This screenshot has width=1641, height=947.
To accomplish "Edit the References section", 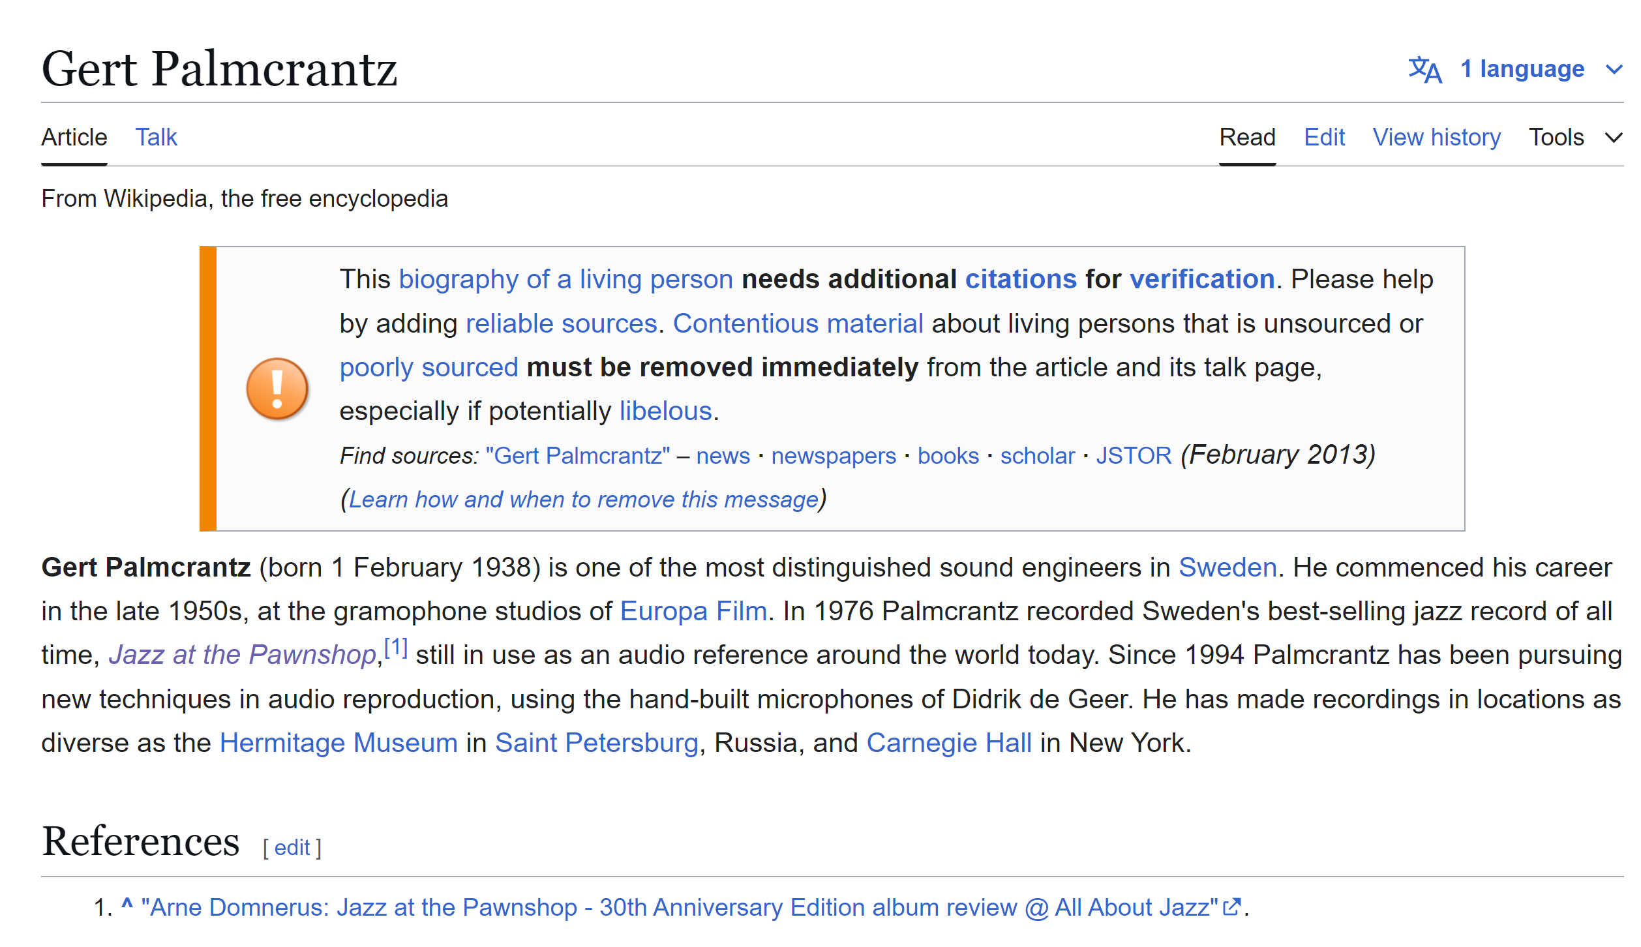I will click(x=292, y=848).
